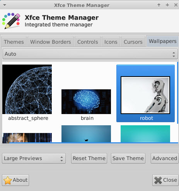179x191 pixels.
Task: Click the robot label text
Action: 147,118
